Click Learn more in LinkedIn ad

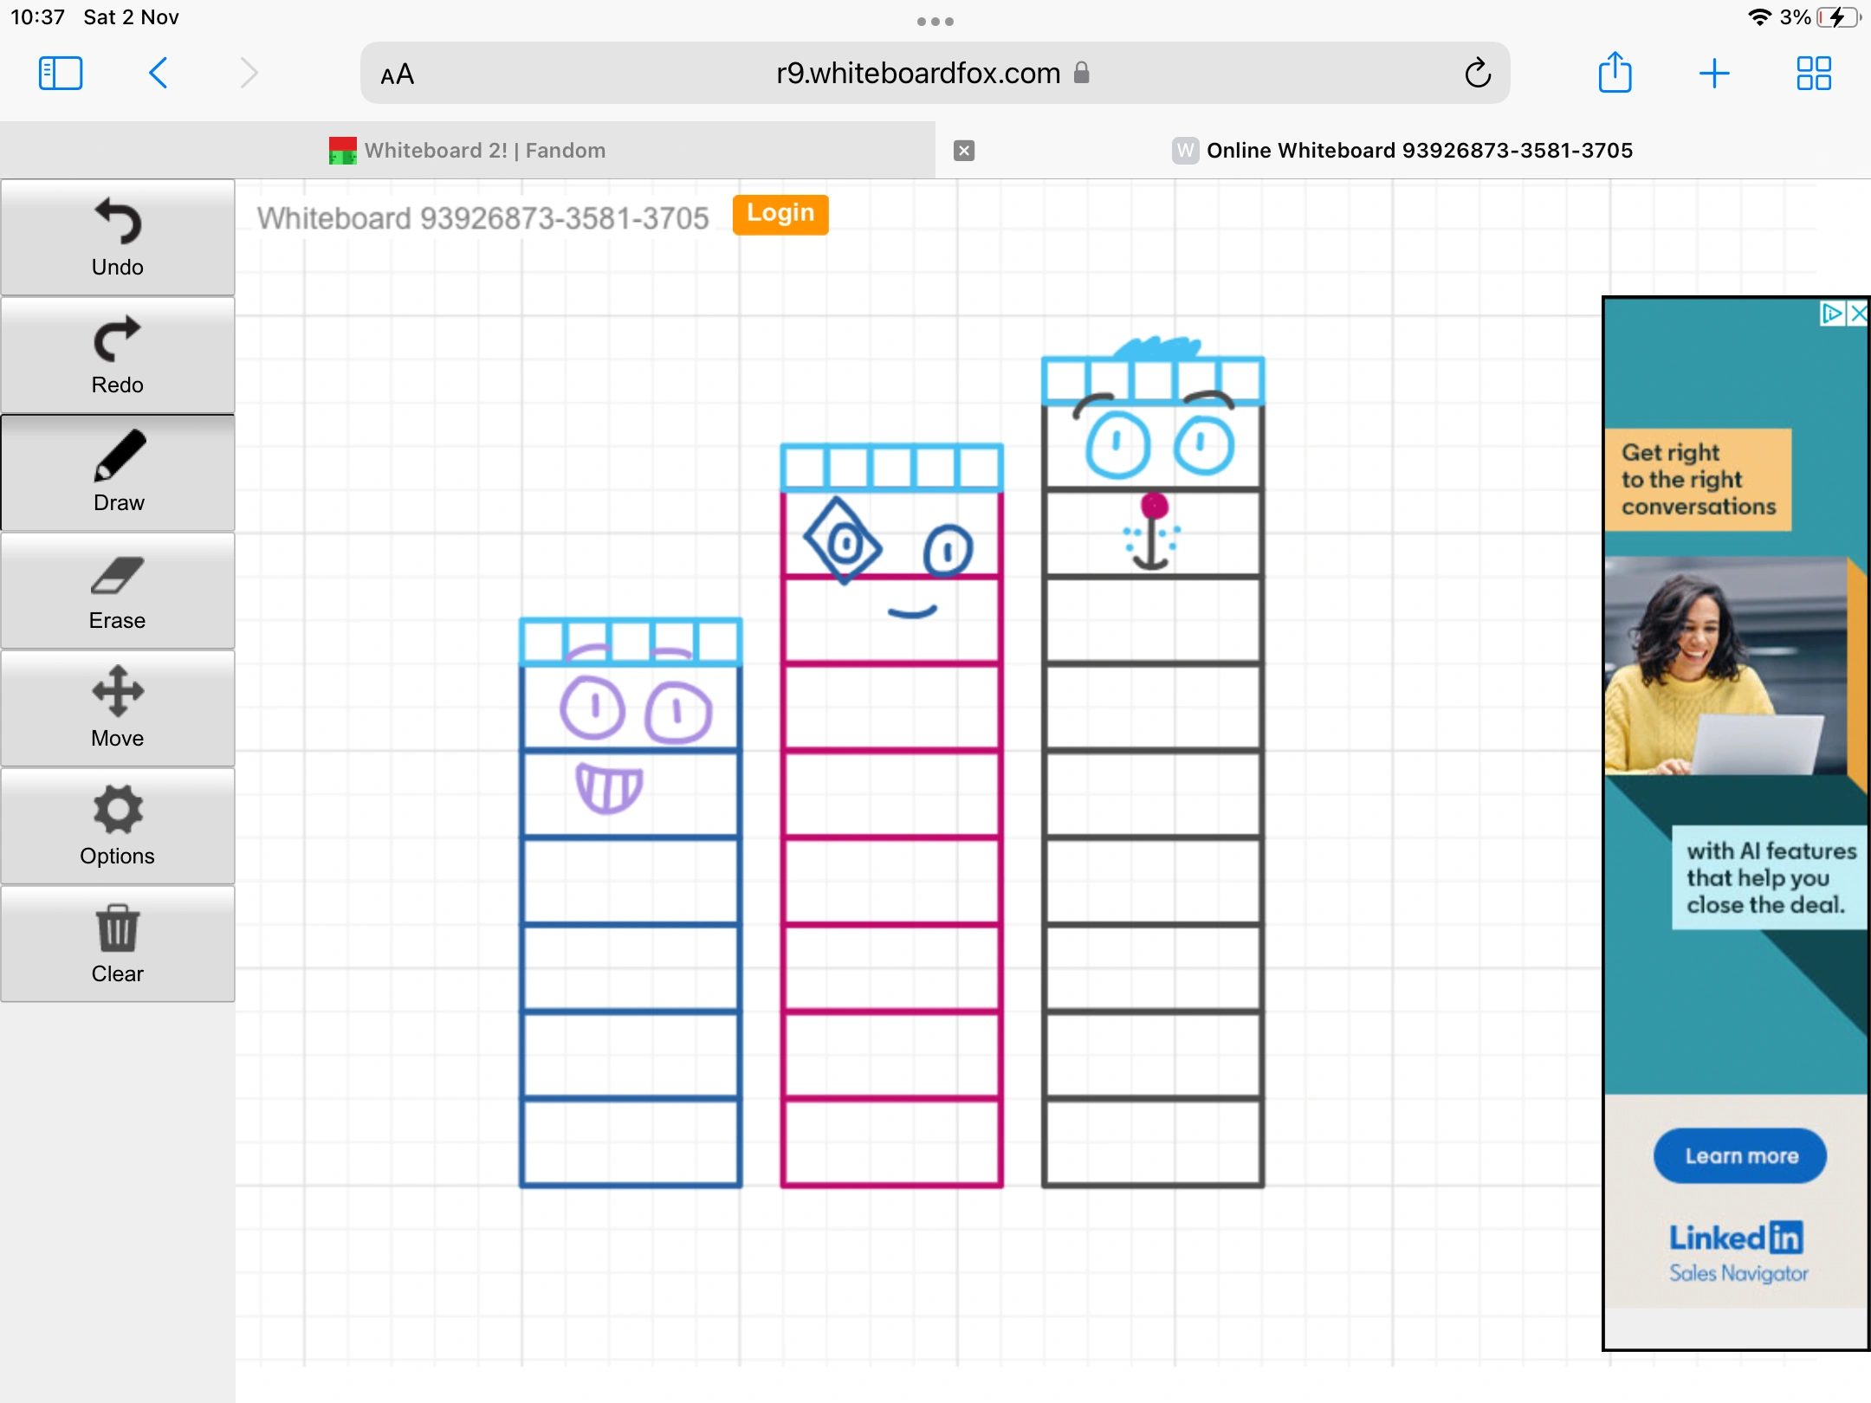(x=1740, y=1156)
